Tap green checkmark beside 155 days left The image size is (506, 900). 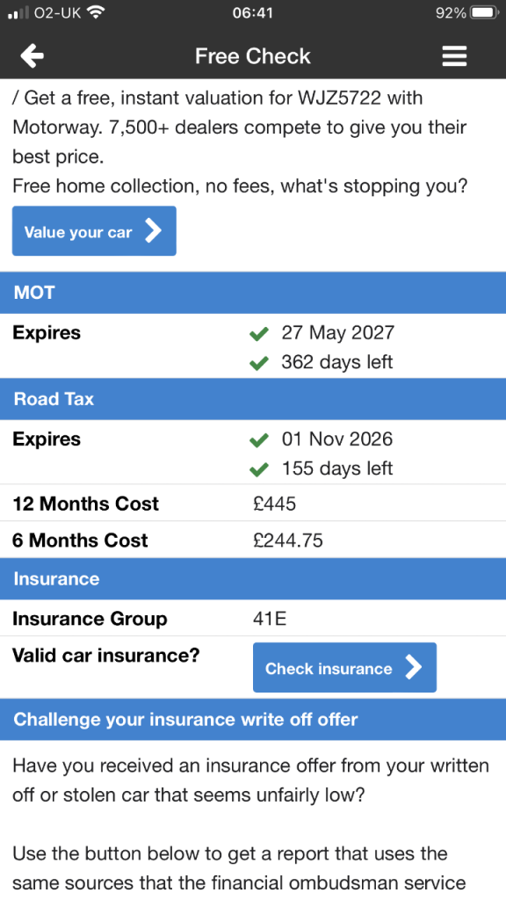click(259, 469)
